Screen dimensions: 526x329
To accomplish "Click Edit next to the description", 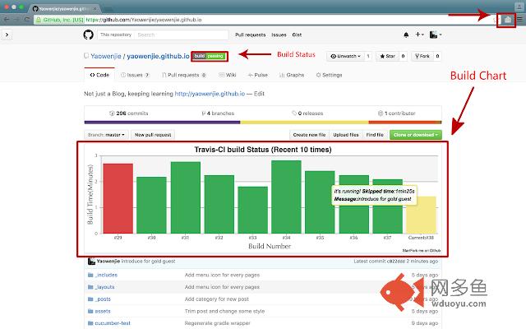I will point(259,94).
